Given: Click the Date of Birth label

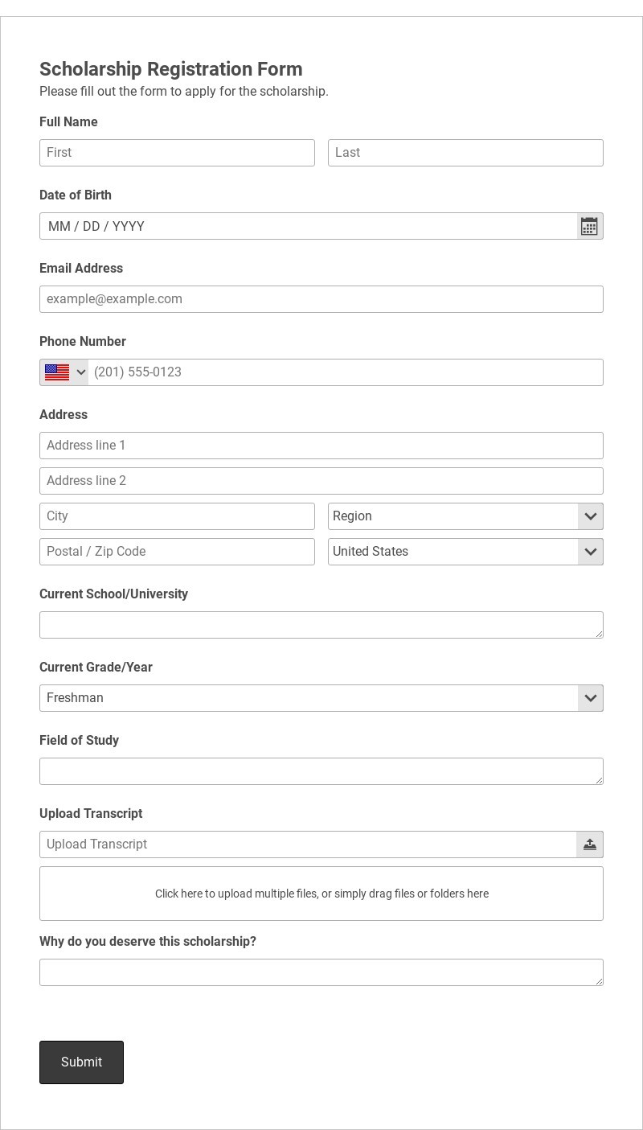Looking at the screenshot, I should 76,195.
